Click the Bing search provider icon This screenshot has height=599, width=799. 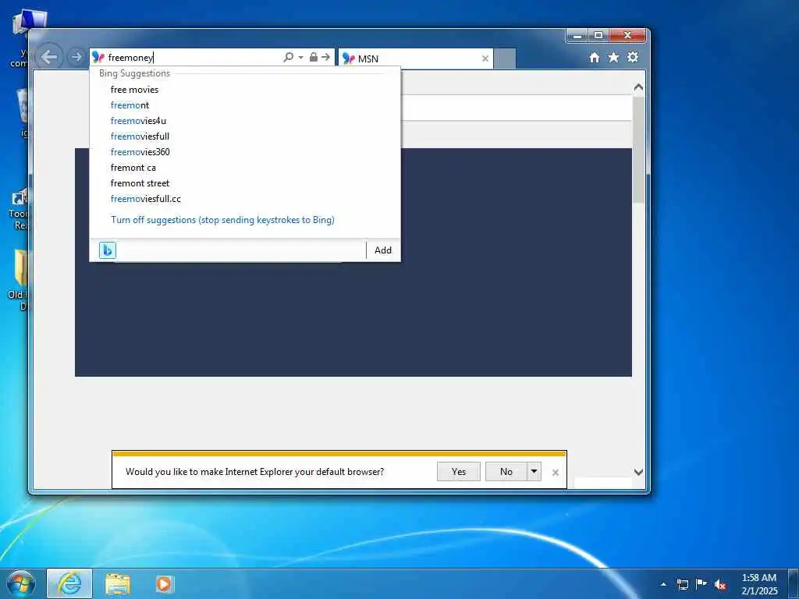[108, 250]
